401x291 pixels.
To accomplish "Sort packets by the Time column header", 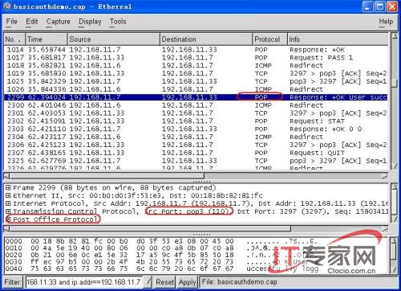I will 46,39.
